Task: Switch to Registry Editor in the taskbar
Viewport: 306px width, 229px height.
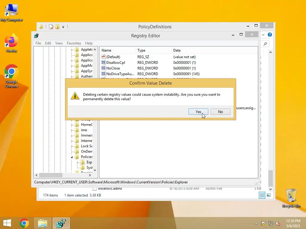Action: pos(61,223)
